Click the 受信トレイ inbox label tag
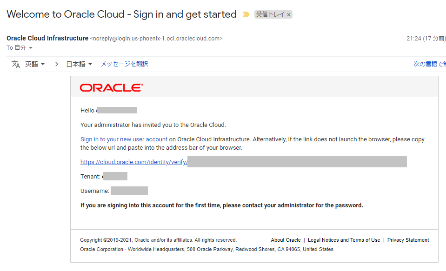Image resolution: width=446 pixels, height=271 pixels. pos(270,14)
